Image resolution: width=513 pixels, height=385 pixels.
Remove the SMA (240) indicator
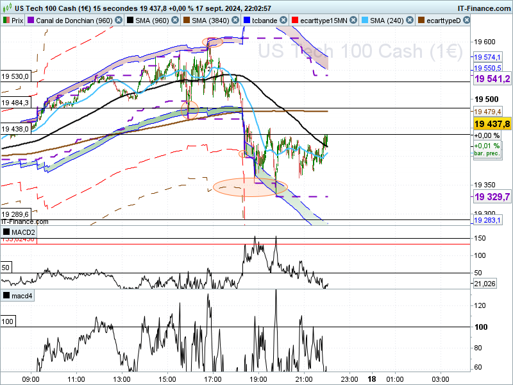410,21
